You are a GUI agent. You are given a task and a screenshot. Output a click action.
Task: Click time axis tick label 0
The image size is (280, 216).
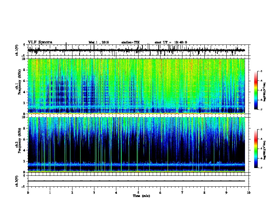[28, 193]
